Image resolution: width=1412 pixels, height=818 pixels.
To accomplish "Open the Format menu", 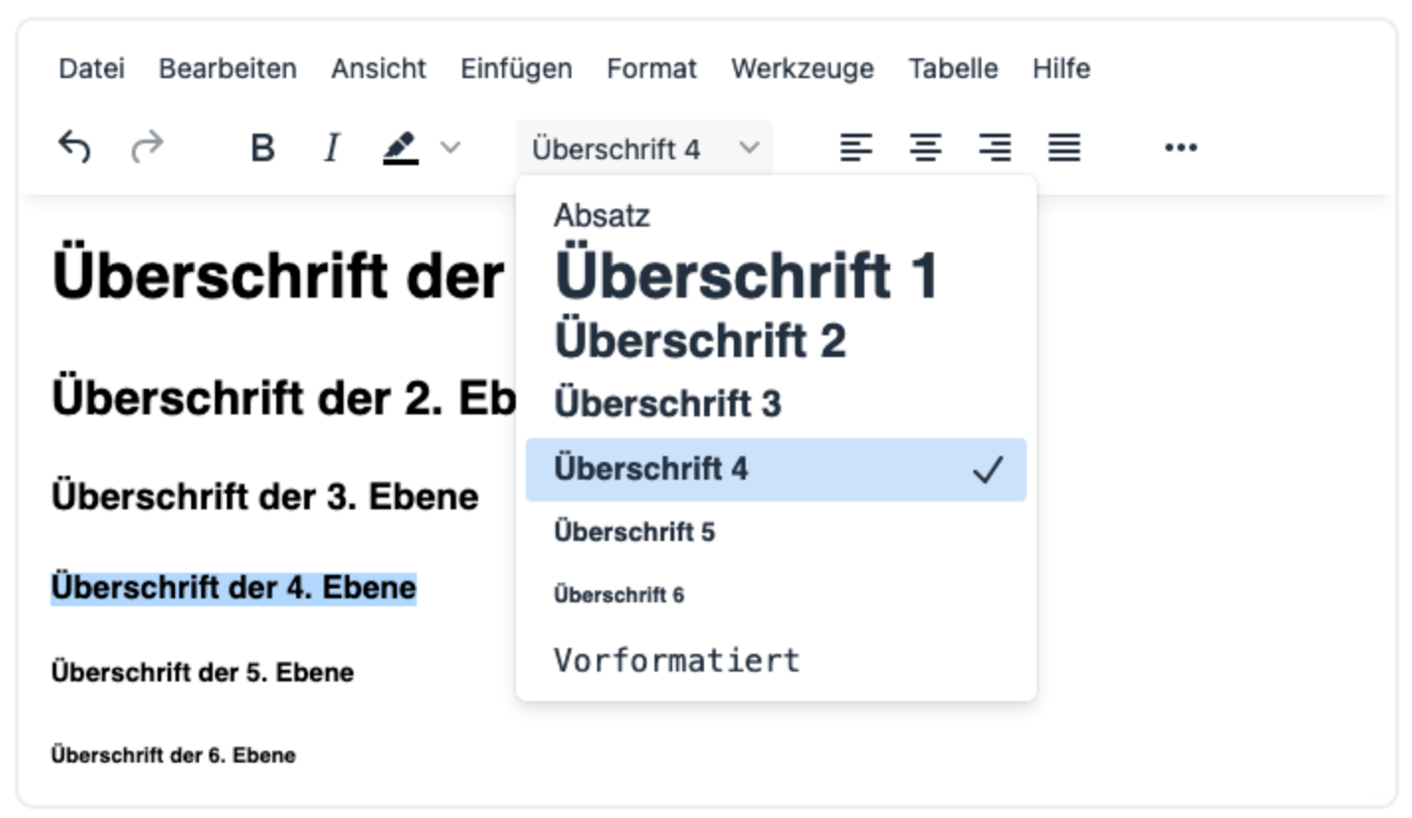I will (x=652, y=68).
